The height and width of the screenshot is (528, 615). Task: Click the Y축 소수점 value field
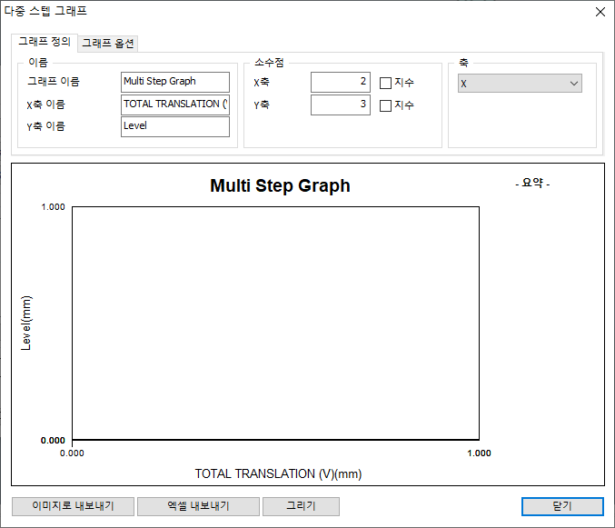click(340, 105)
